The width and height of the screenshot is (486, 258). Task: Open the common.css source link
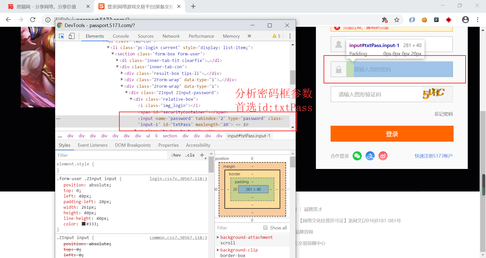click(x=178, y=238)
